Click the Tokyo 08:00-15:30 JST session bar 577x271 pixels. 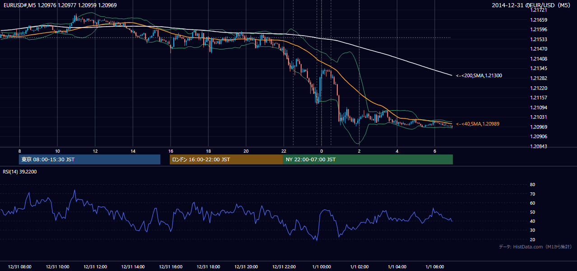[x=90, y=159]
